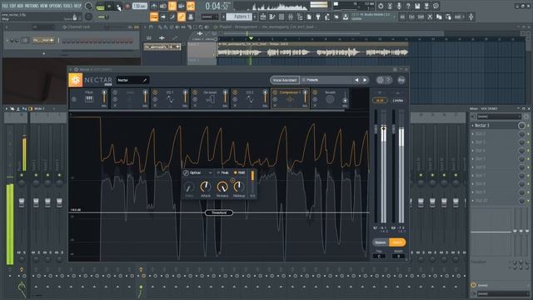This screenshot has width=533, height=300.
Task: Open the FILE menu
Action: [x=5, y=6]
